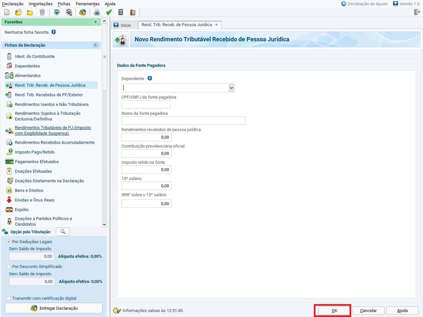This screenshot has height=317, width=423.
Task: Open the Dependente dropdown arrow
Action: pyautogui.click(x=231, y=88)
